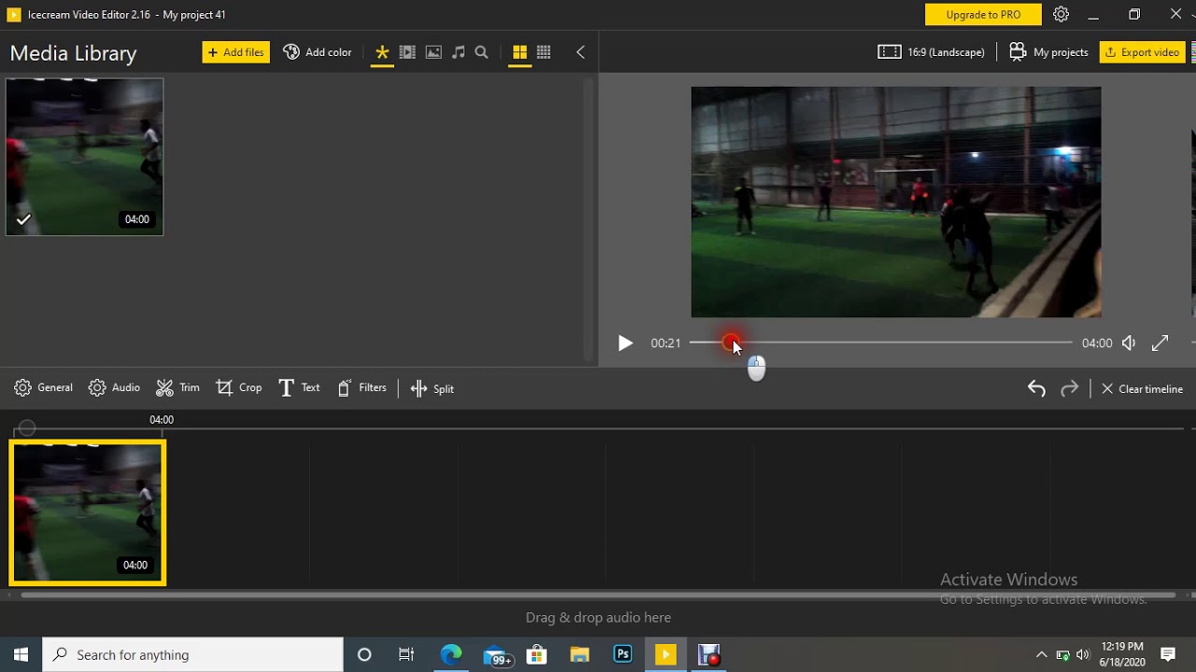Clear timeline

pyautogui.click(x=1142, y=388)
